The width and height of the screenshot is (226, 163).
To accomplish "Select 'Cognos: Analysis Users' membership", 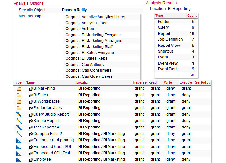I will coord(87,23).
